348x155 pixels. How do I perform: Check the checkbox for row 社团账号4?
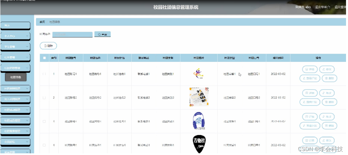pos(44,145)
